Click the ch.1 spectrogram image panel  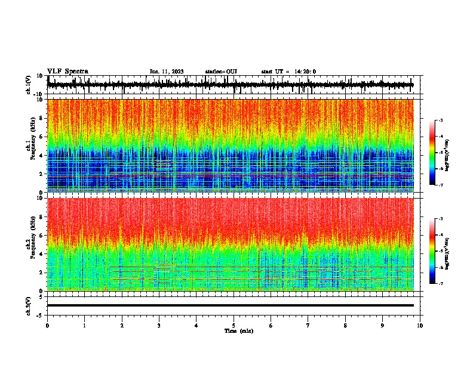[x=231, y=146]
